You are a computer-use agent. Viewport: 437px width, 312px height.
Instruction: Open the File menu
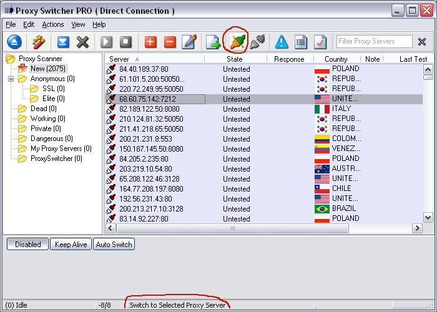click(x=11, y=24)
